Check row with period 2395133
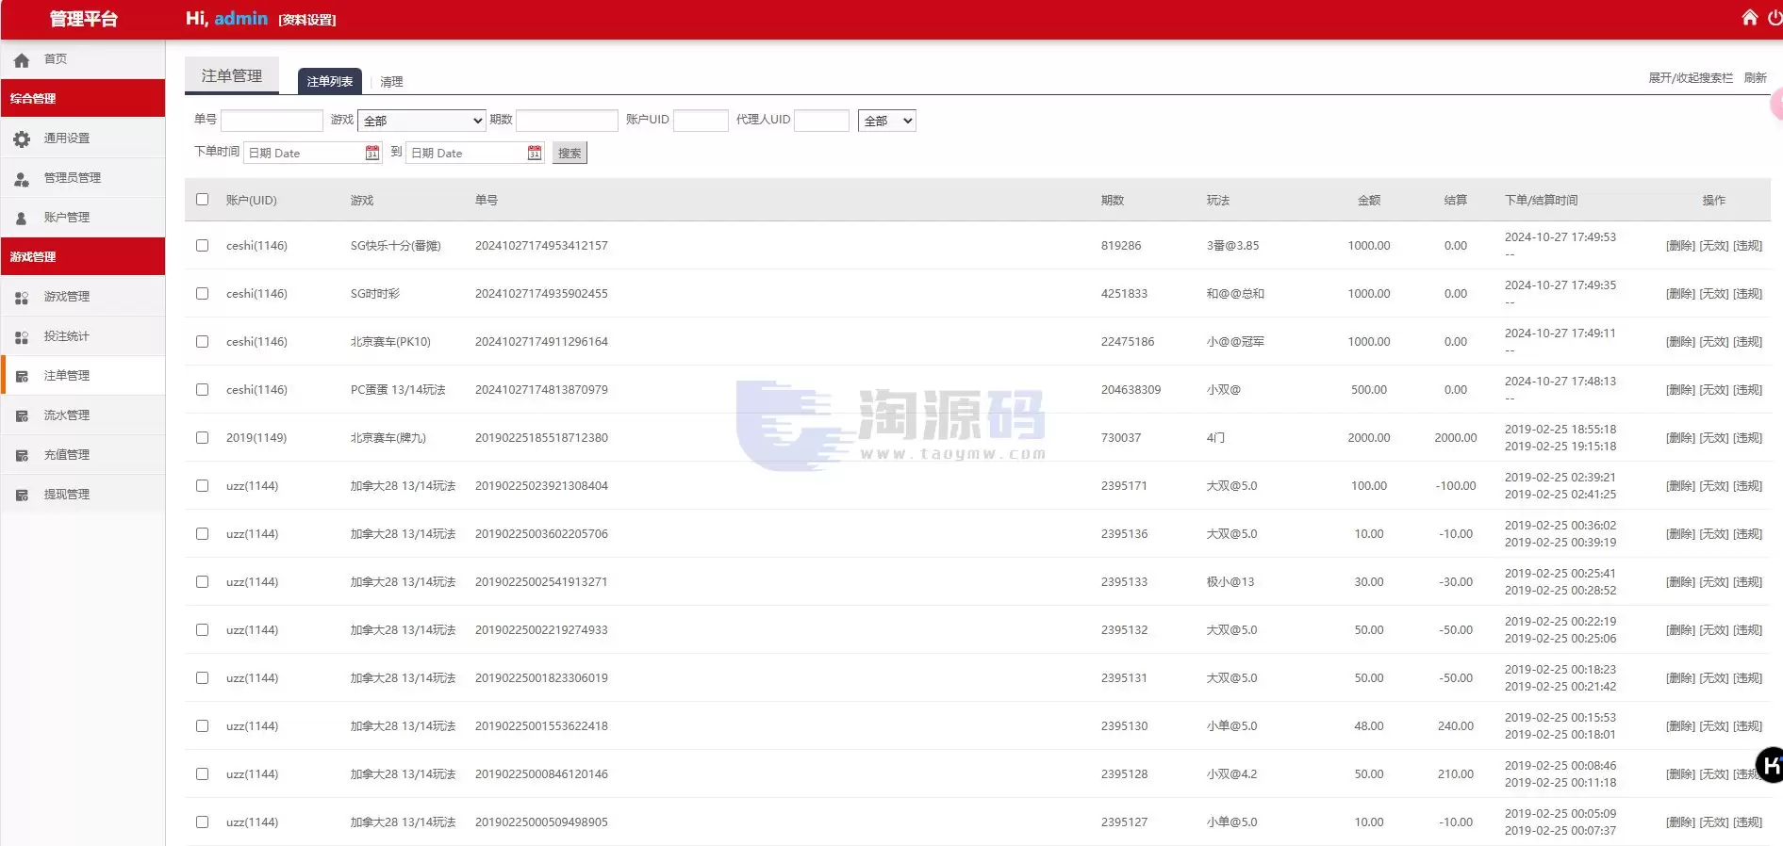 click(202, 581)
